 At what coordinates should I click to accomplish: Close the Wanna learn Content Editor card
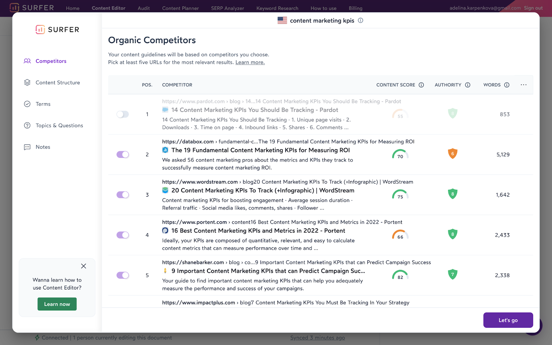pyautogui.click(x=83, y=266)
